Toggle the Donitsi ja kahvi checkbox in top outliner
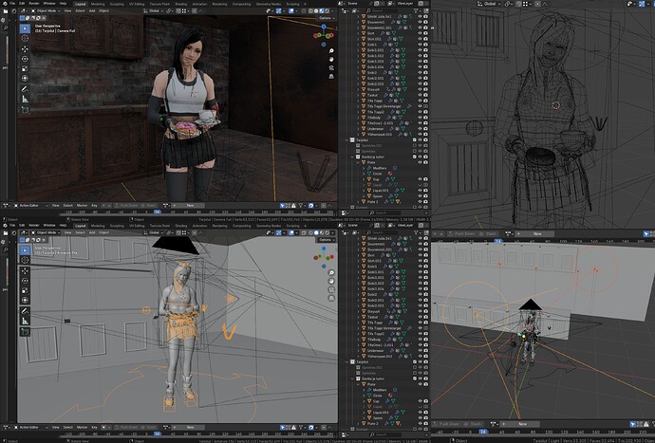 click(x=415, y=157)
